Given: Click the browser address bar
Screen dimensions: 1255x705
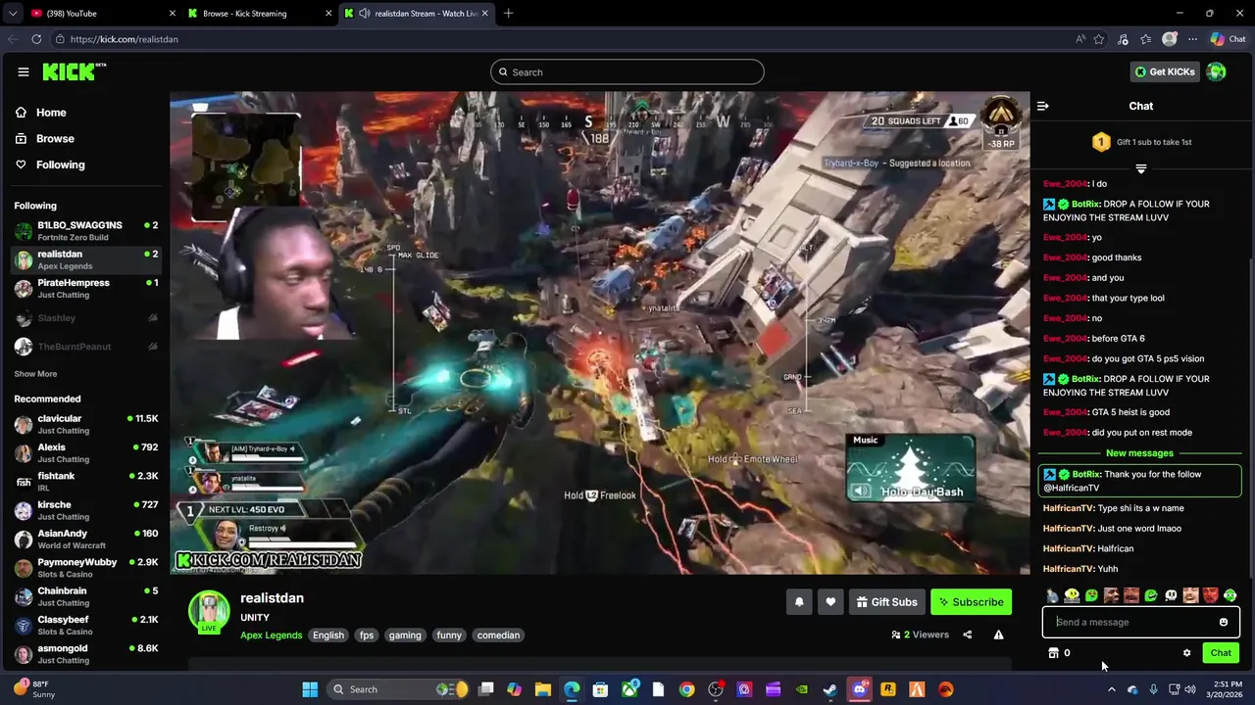Looking at the screenshot, I should coord(559,39).
